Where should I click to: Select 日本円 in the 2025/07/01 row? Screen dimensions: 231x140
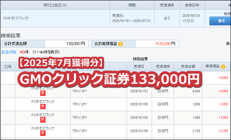[163, 91]
